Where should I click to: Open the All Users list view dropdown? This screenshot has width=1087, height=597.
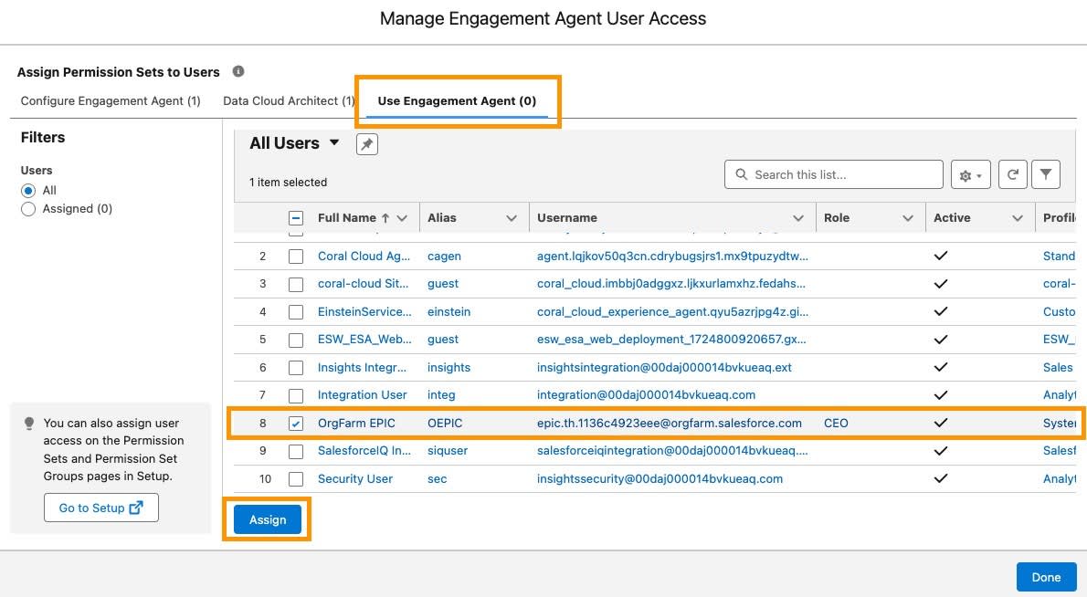click(x=334, y=142)
